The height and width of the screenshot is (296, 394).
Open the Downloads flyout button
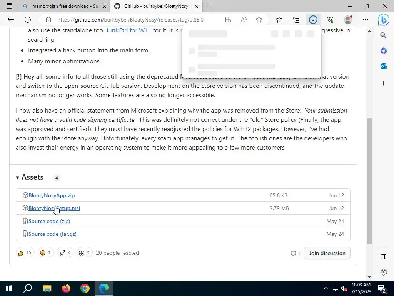click(x=313, y=20)
